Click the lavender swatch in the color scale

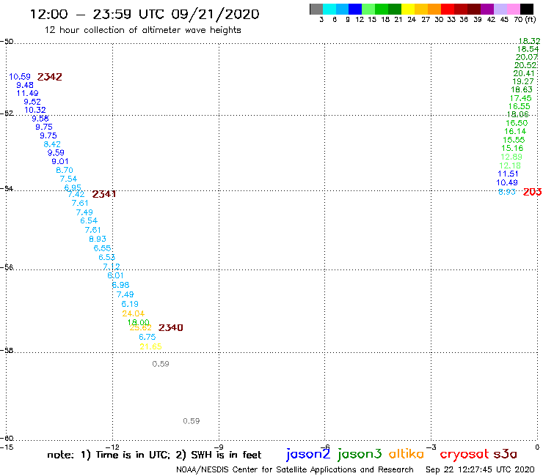500,9
